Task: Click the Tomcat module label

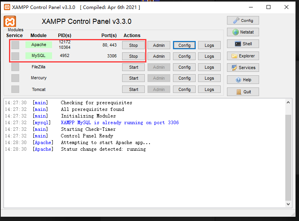Action: (x=39, y=89)
